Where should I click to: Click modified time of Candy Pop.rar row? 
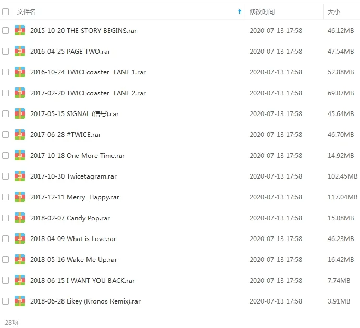click(276, 218)
